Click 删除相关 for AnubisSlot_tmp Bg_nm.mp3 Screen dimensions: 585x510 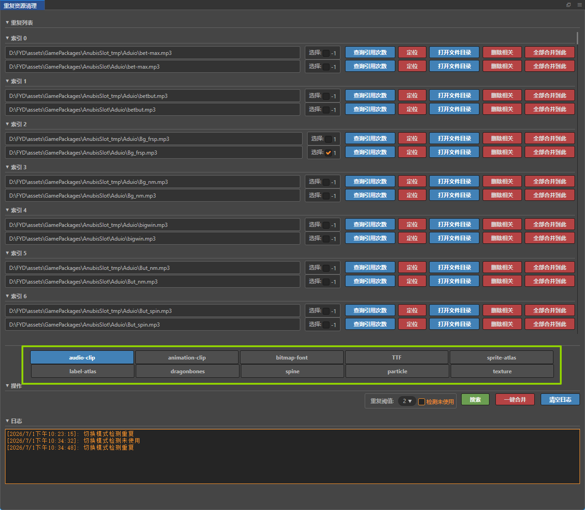(x=502, y=181)
